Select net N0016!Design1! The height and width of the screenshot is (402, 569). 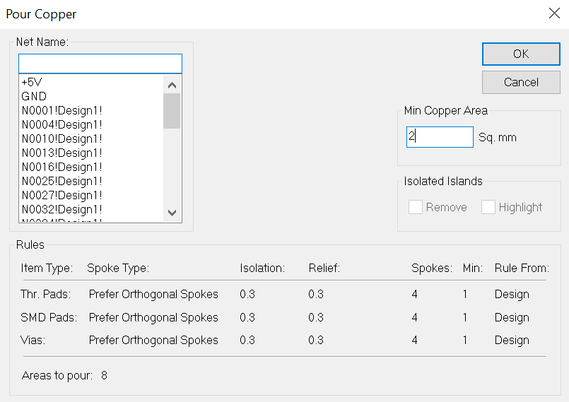coord(61,167)
